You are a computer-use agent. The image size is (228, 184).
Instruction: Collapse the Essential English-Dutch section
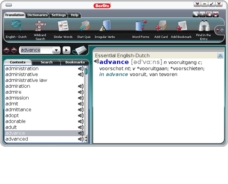220,56
